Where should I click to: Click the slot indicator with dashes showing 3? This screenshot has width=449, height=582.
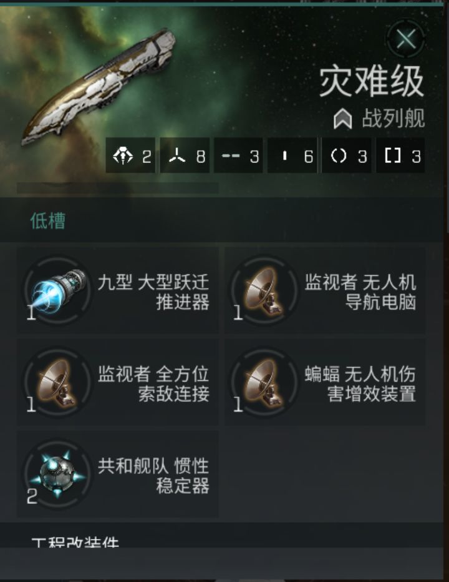coord(238,155)
